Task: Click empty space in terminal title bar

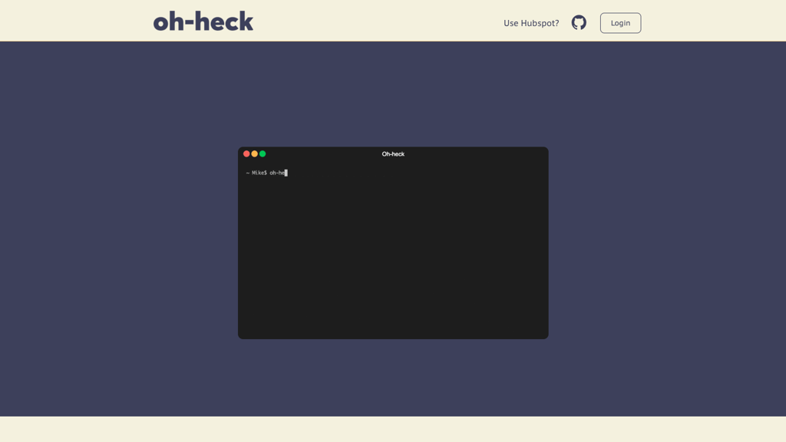Action: click(476, 154)
